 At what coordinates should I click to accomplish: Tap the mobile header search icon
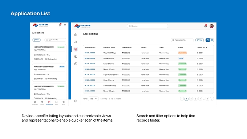pyautogui.click(x=65, y=25)
